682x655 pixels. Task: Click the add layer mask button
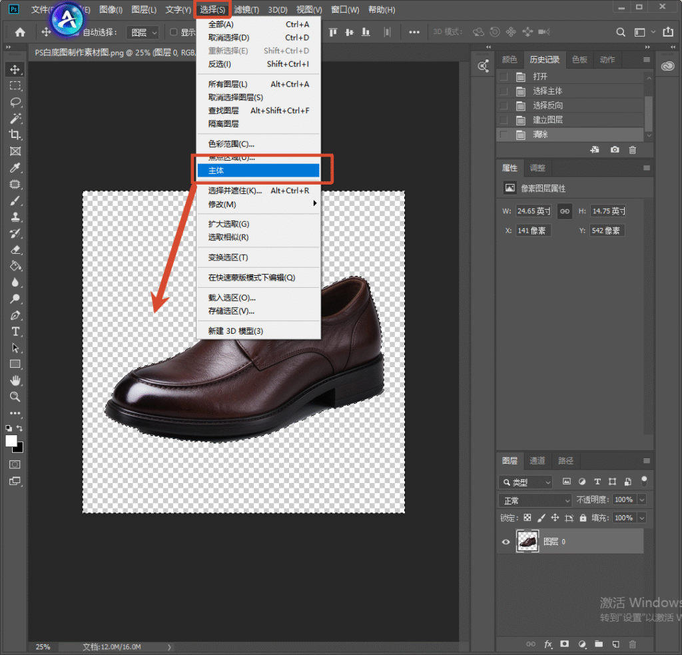coord(565,644)
